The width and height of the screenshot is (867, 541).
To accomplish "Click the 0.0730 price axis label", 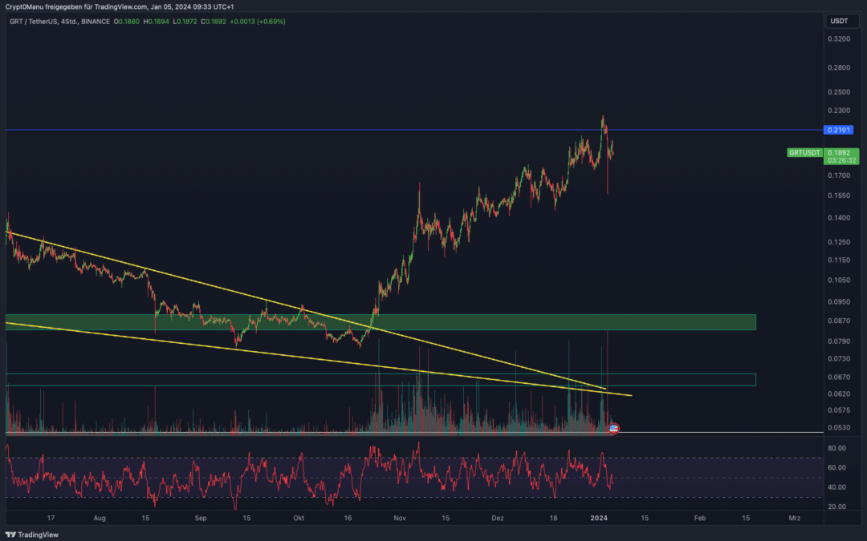I will pos(839,359).
